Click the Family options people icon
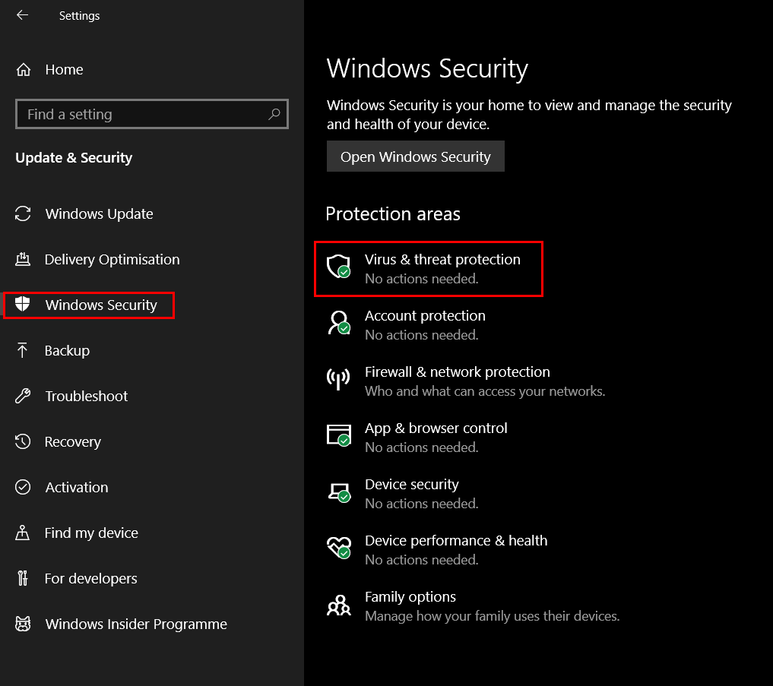Screen dimensions: 773x686 (339, 605)
